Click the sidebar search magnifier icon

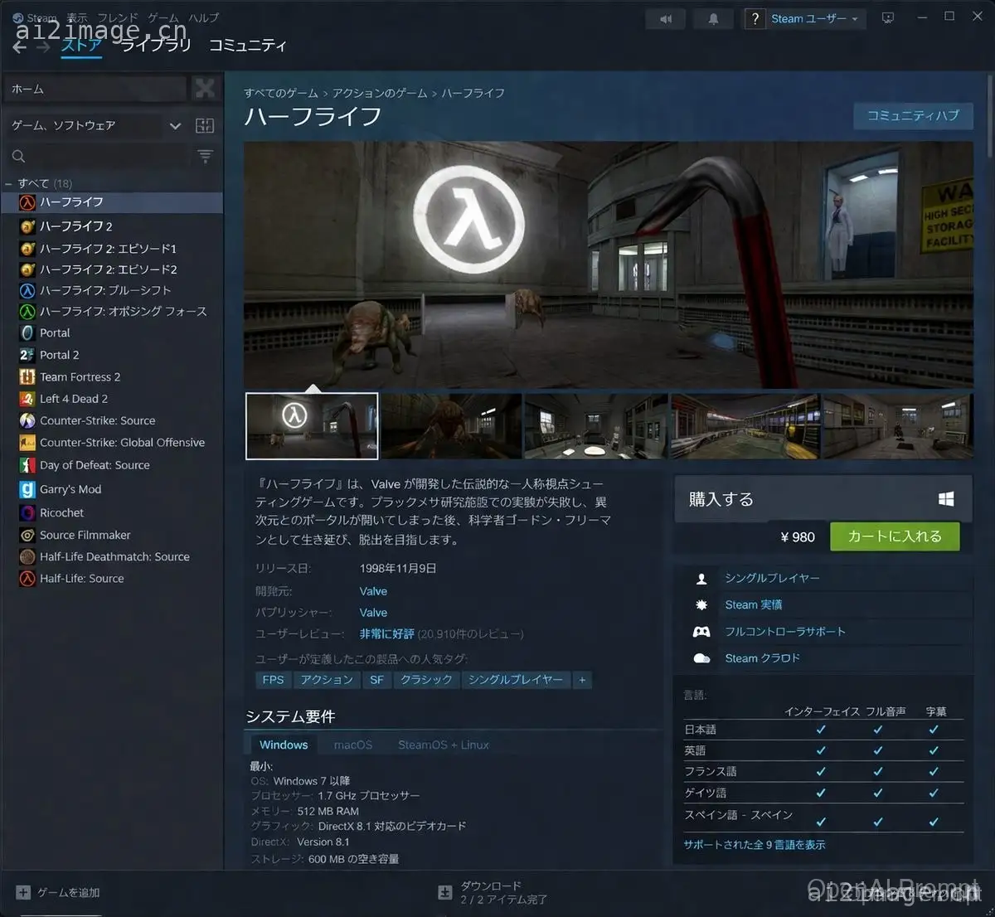[18, 156]
